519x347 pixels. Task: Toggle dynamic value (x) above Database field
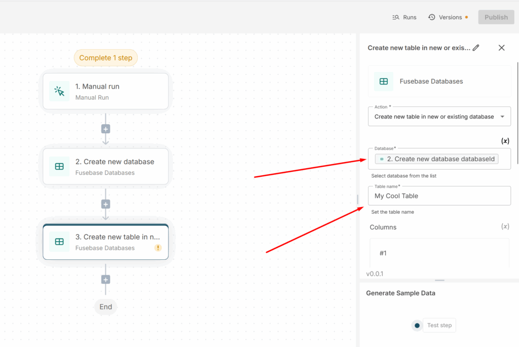click(505, 141)
